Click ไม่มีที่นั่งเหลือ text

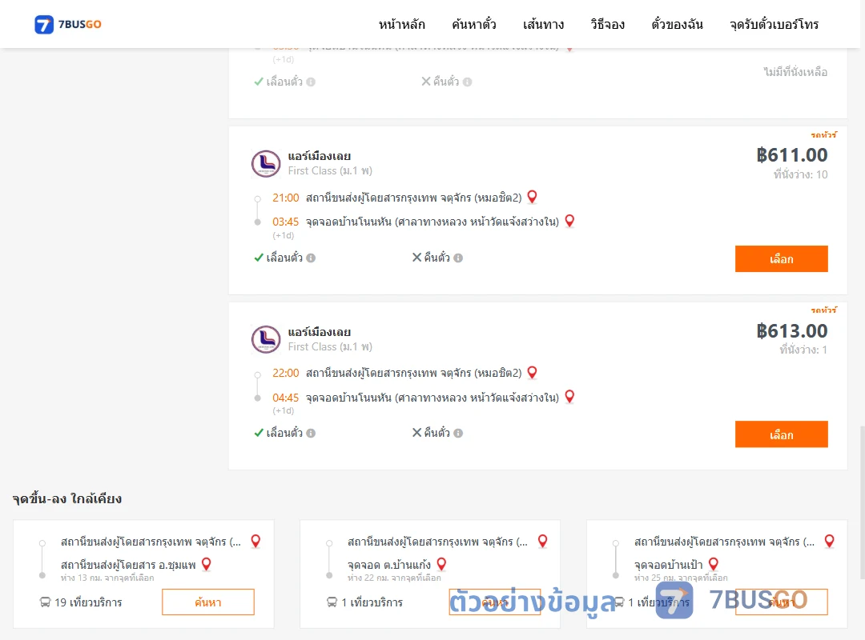coord(795,72)
